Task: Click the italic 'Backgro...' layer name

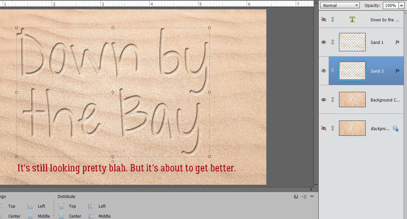Action: click(x=380, y=128)
